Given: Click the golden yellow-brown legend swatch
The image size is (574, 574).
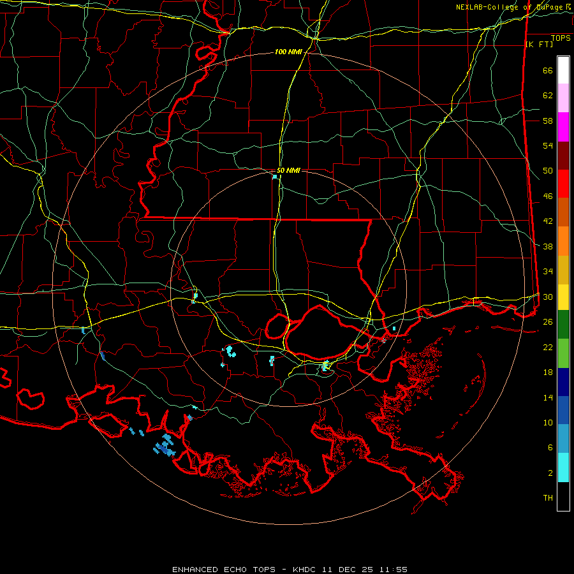Looking at the screenshot, I should coord(563,270).
